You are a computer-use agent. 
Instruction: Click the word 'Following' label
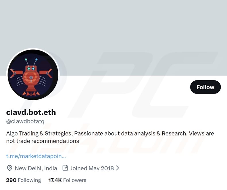tap(29, 180)
